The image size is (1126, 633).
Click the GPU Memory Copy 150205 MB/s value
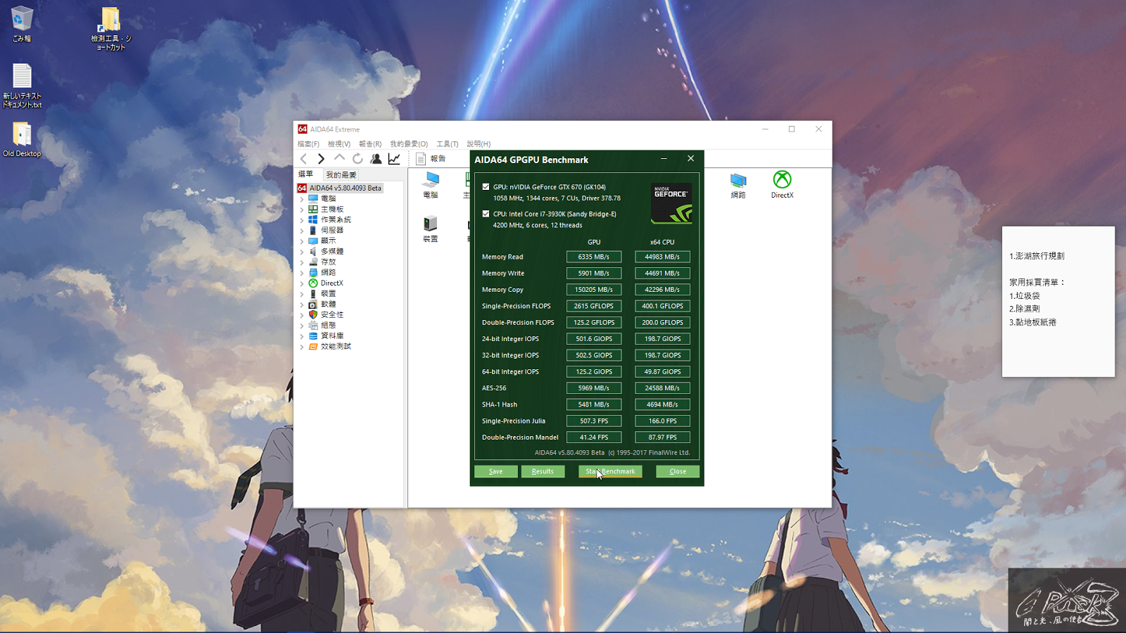pos(594,290)
